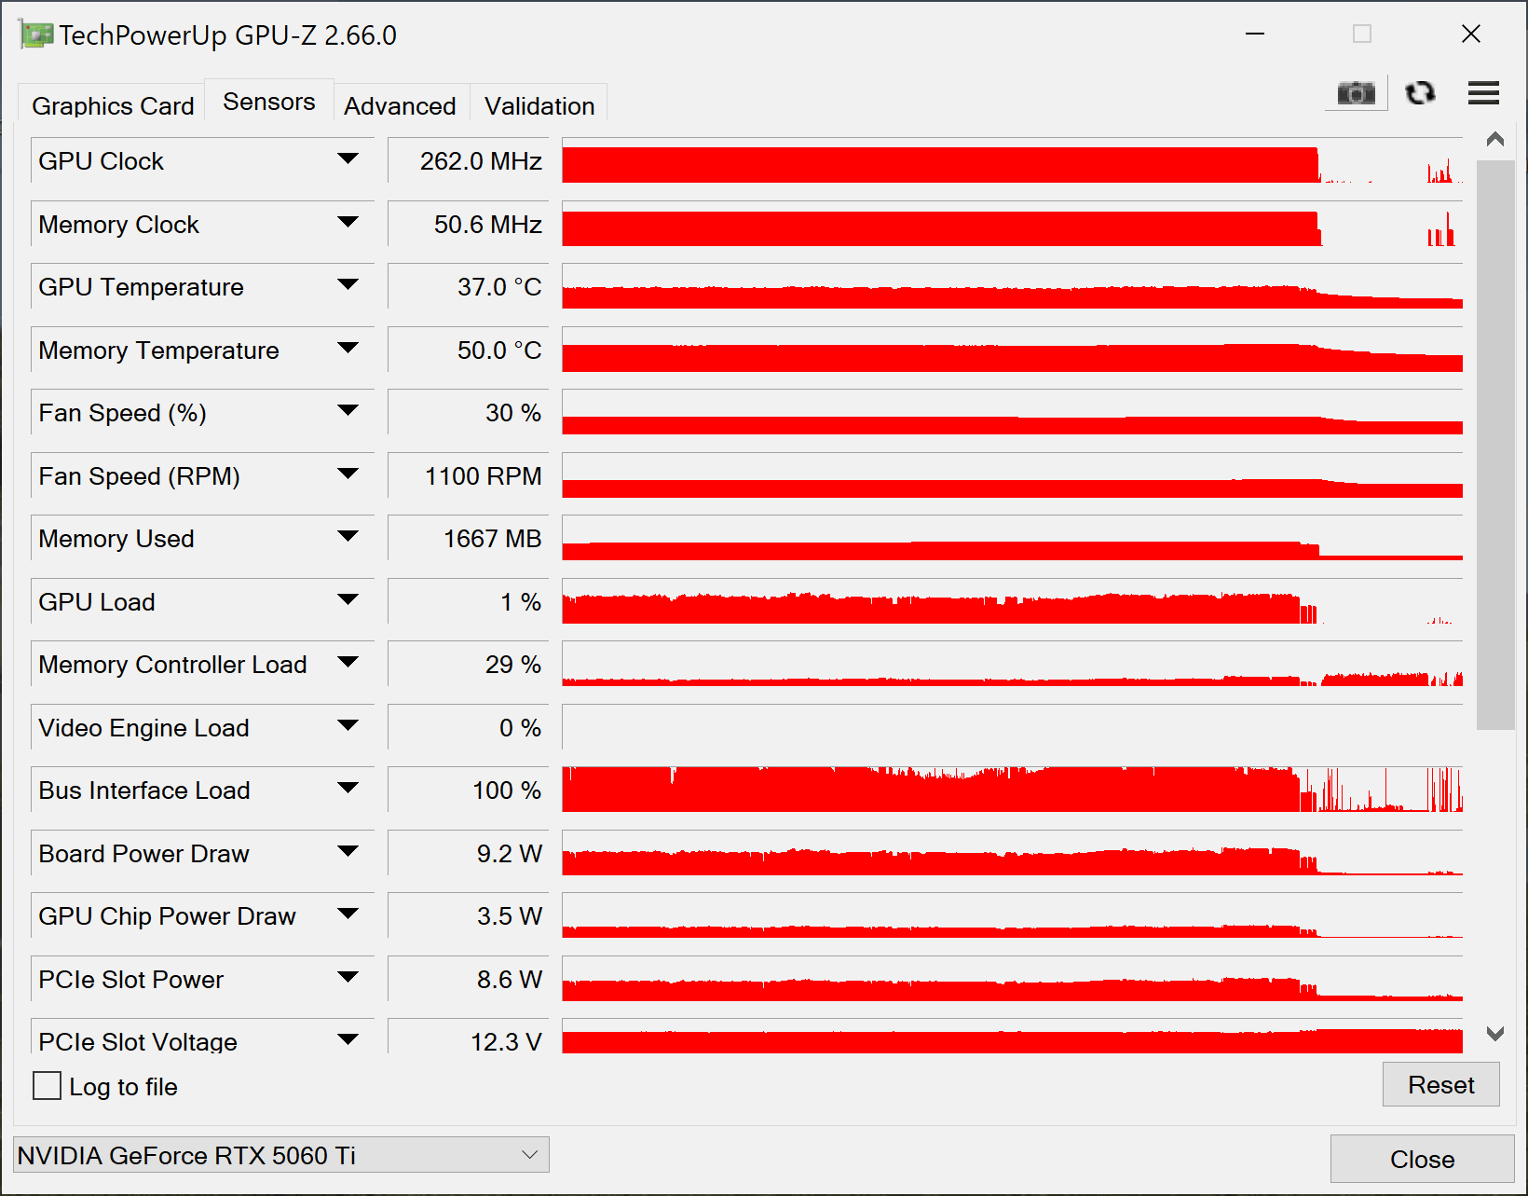Click the scrollbar down arrow
Screen dimensions: 1528x1196
coord(1495,1033)
